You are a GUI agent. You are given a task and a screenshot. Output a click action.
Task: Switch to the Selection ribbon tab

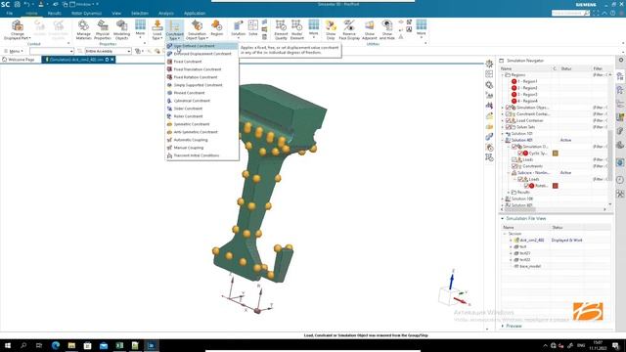click(x=140, y=13)
